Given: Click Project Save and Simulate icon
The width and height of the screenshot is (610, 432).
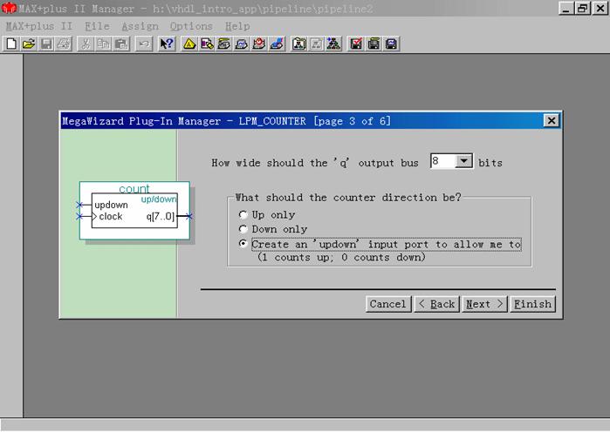Looking at the screenshot, I should coord(391,44).
